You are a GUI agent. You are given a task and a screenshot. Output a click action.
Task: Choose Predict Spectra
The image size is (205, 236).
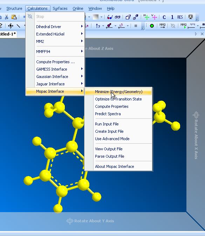118,114
